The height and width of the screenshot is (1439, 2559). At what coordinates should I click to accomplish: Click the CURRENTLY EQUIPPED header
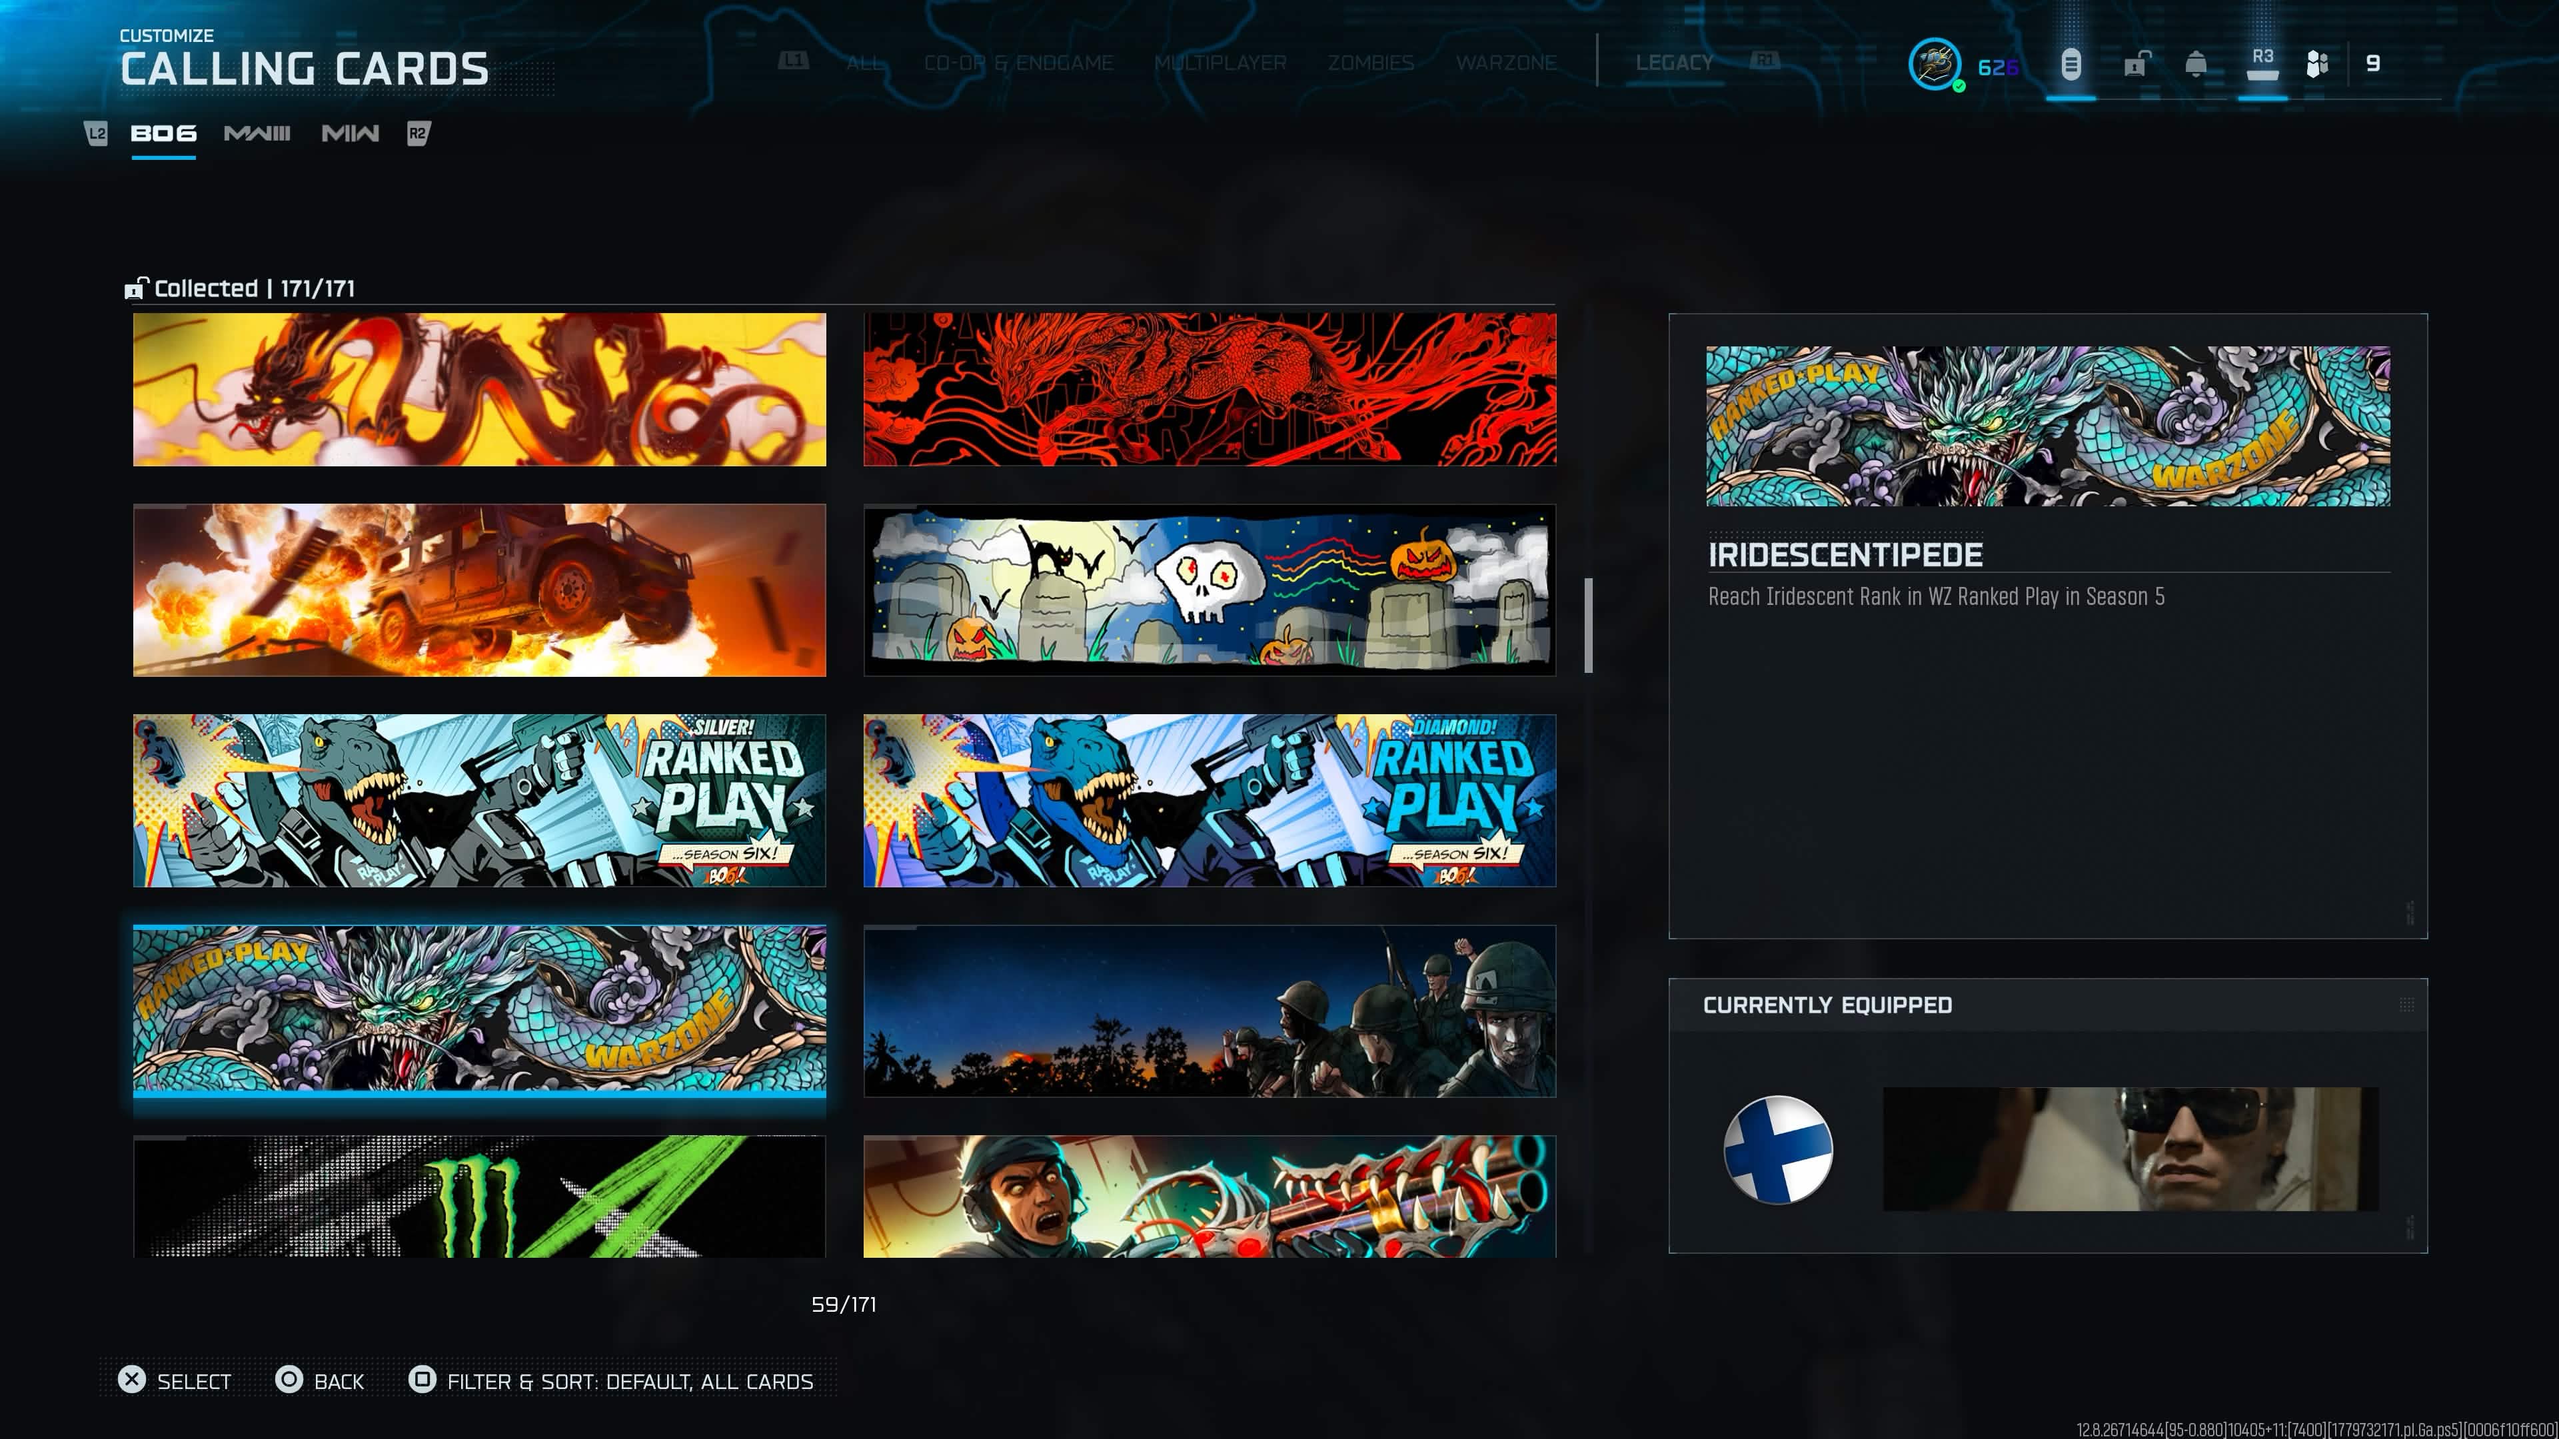coord(1828,1005)
